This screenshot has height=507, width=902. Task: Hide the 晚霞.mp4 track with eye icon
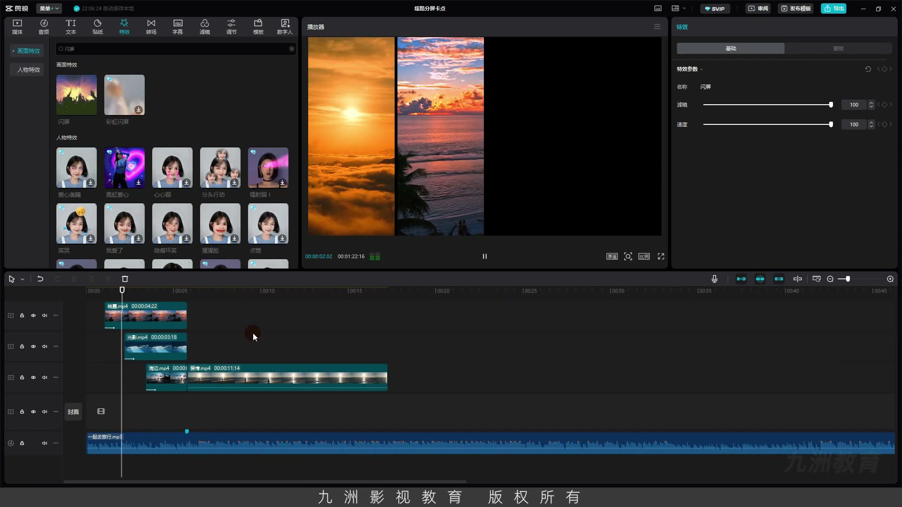[33, 315]
